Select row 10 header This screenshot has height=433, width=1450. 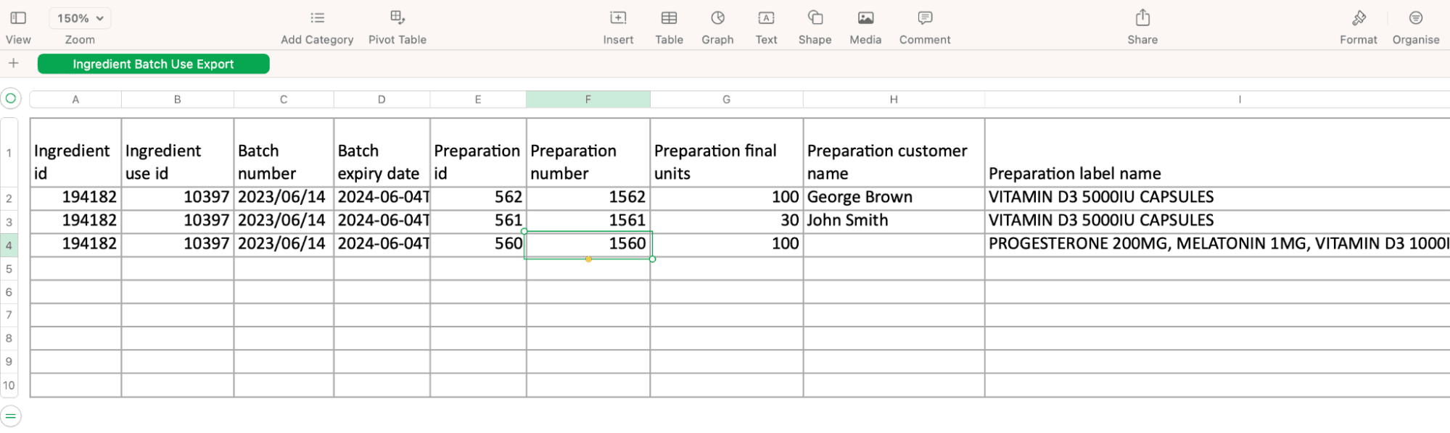click(9, 385)
